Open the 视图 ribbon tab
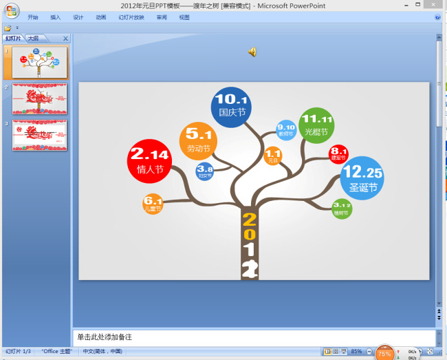This screenshot has height=360, width=447. (184, 17)
